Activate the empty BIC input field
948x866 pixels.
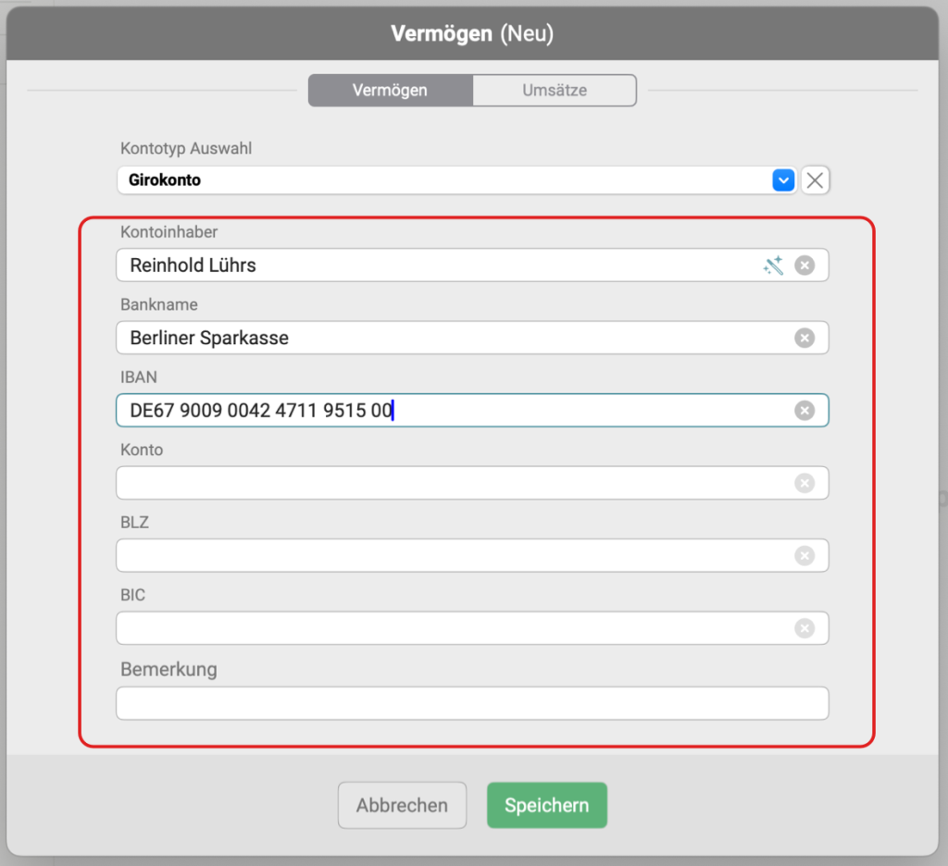pos(454,628)
